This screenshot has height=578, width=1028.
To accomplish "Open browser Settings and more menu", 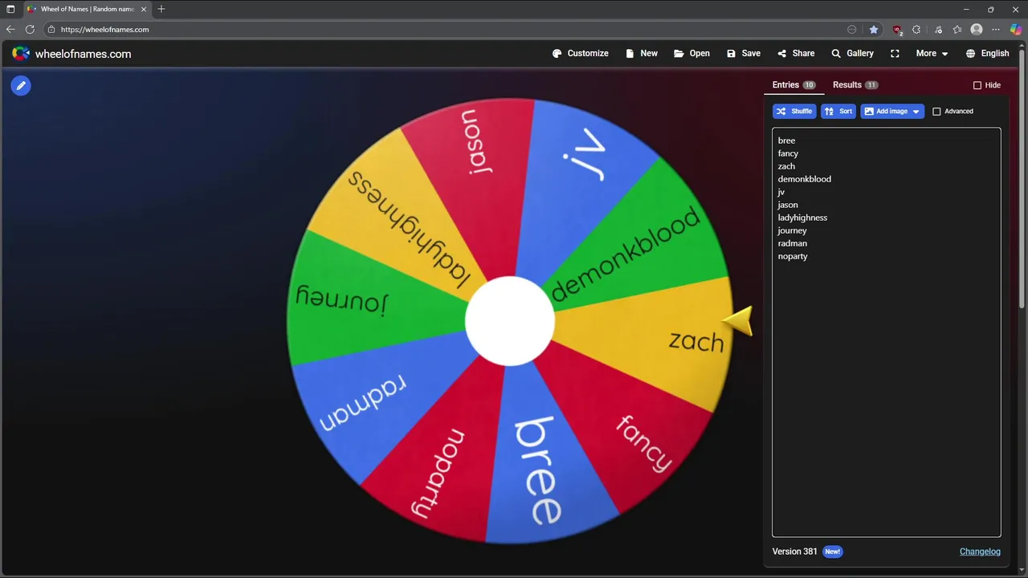I will click(996, 30).
